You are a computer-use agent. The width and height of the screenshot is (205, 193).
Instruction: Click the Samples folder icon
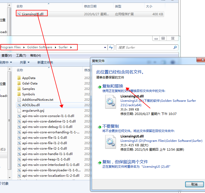point(19,89)
